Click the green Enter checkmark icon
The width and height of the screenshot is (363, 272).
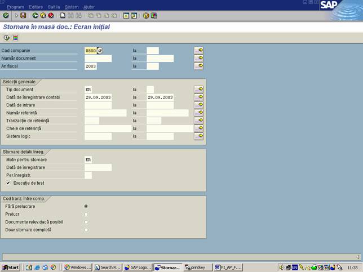5,15
